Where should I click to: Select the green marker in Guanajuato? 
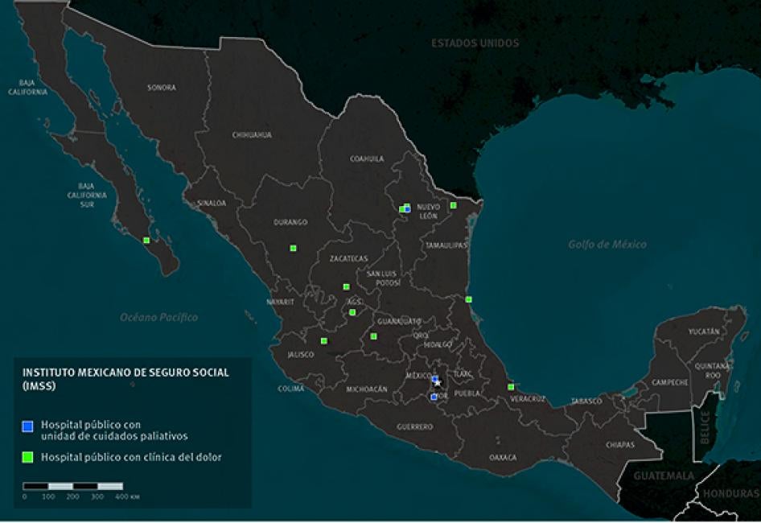point(373,336)
